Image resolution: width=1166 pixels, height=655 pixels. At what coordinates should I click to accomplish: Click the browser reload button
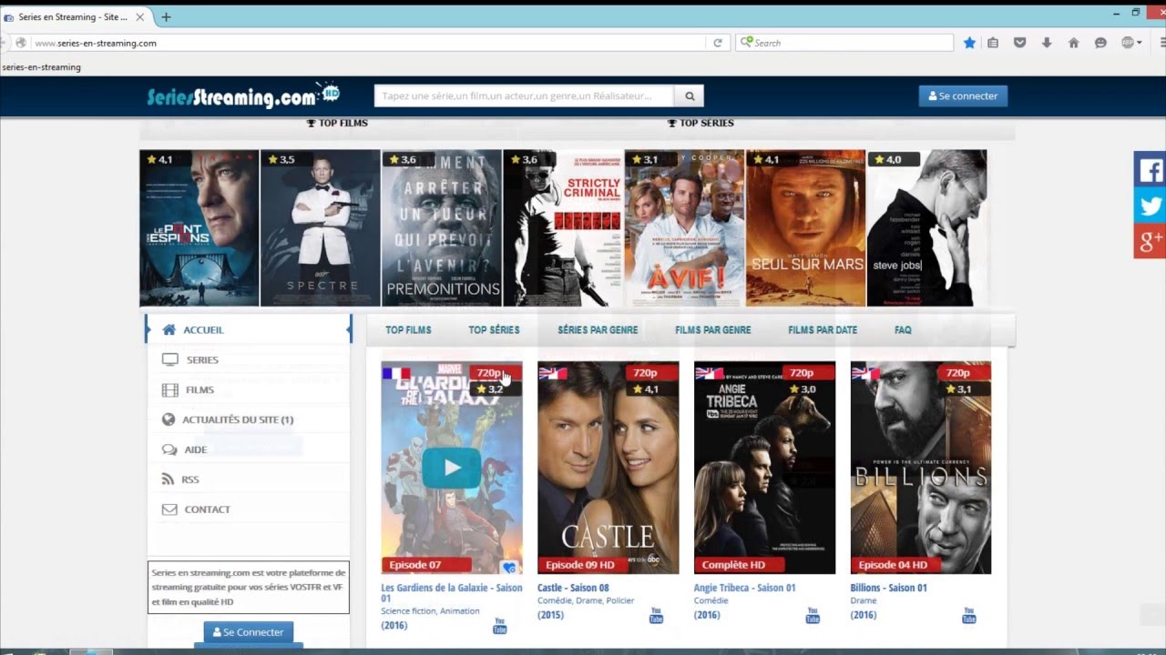[x=718, y=43]
